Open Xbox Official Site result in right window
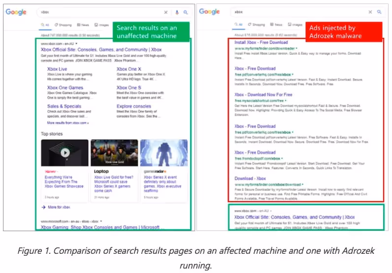392x273 pixels. coord(294,217)
